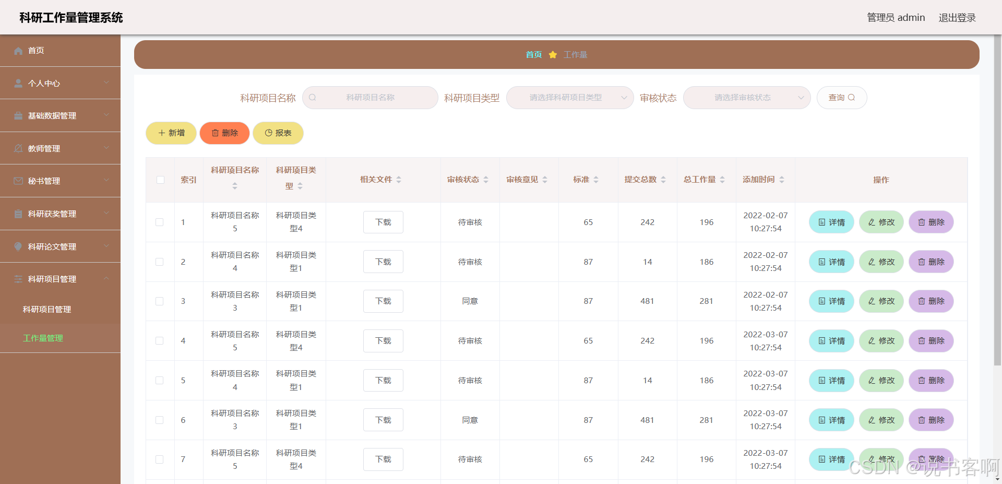Viewport: 1002px width, 484px height.
Task: Check the checkbox for row index 4
Action: tap(160, 341)
